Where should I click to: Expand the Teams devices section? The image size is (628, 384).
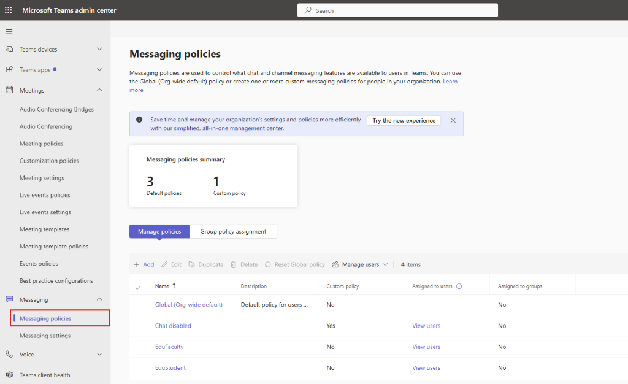pos(99,49)
